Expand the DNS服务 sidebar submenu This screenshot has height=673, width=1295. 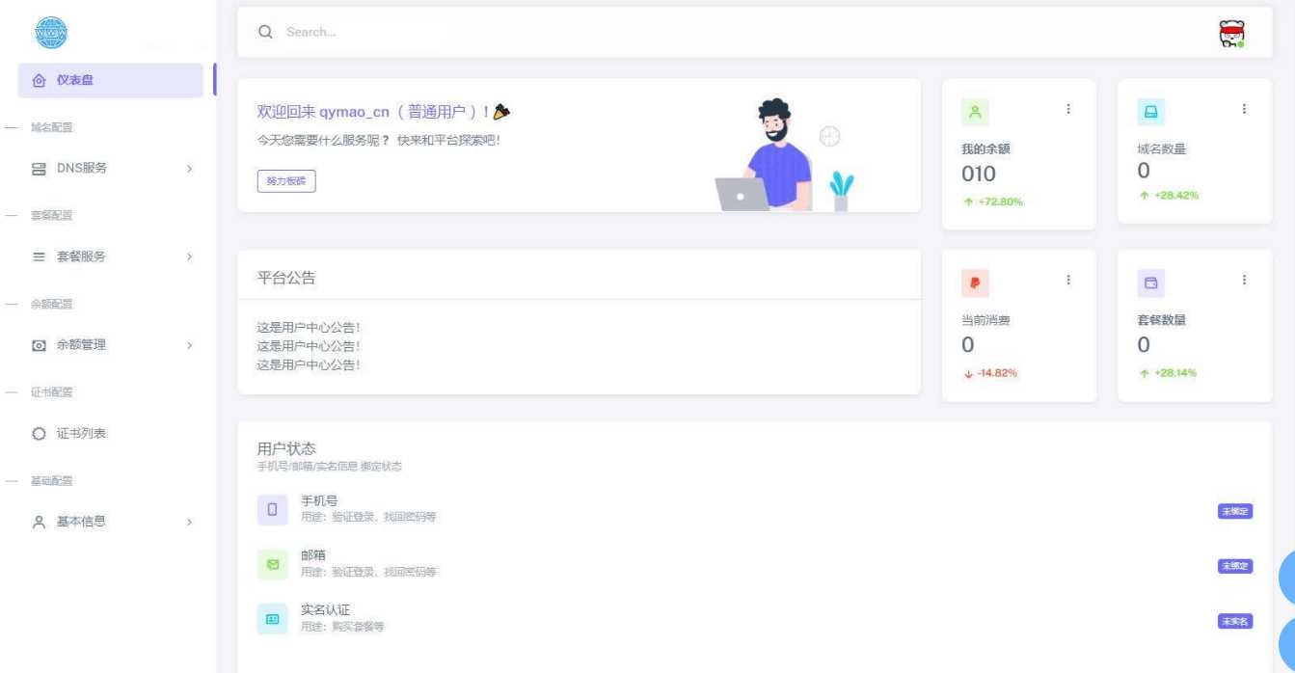tap(111, 168)
